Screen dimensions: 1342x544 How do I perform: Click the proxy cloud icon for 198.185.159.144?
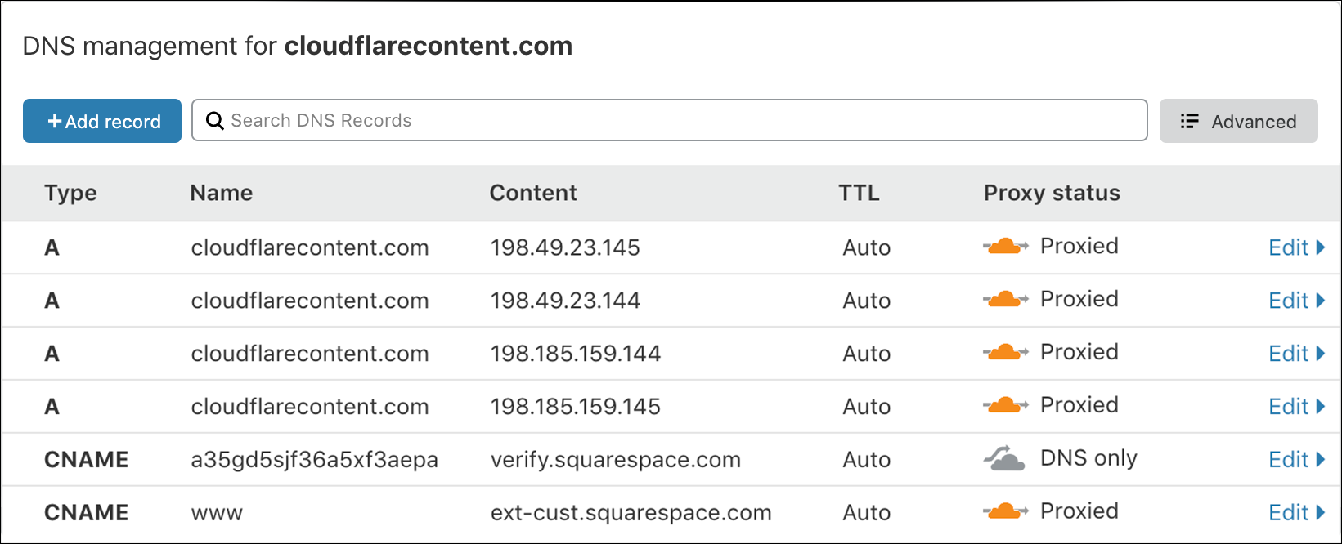(x=1006, y=353)
